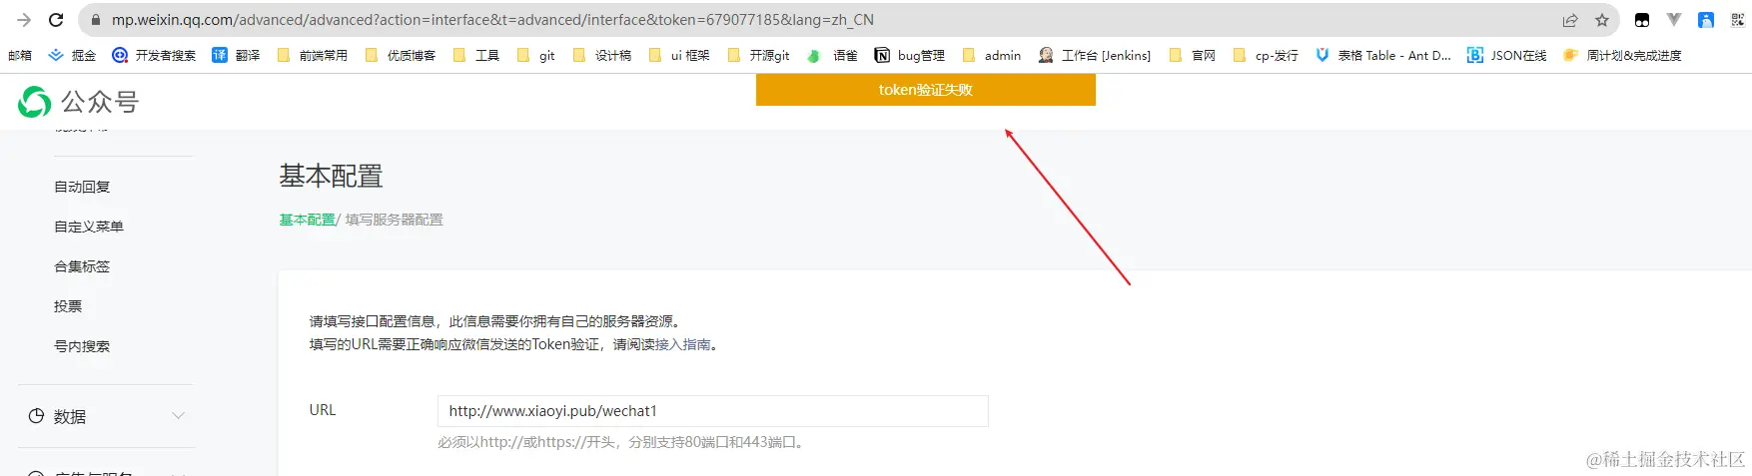Open the bug管理 Notion bookmark

[909, 56]
